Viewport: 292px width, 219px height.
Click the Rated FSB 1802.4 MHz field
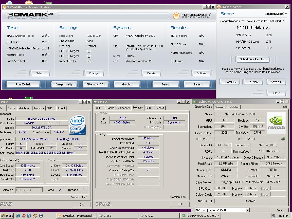pos(28,179)
